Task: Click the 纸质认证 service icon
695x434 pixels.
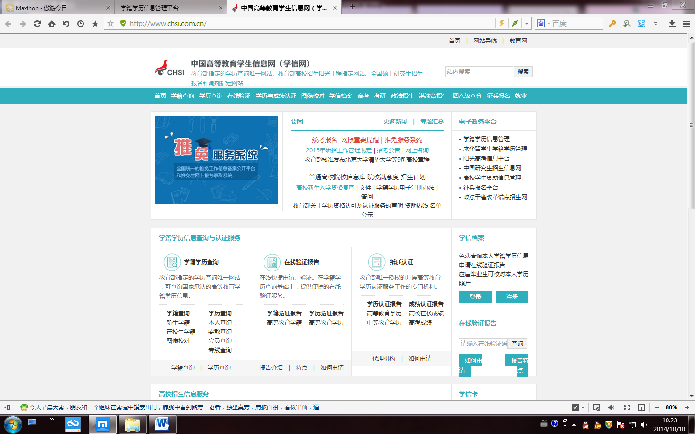Action: point(376,262)
